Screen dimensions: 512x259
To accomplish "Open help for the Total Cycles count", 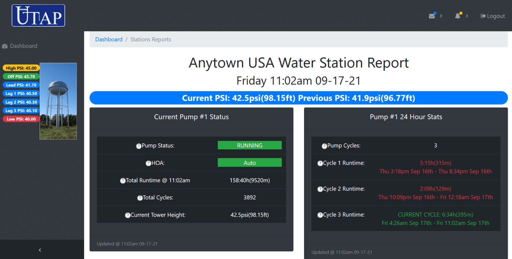I will (x=140, y=197).
